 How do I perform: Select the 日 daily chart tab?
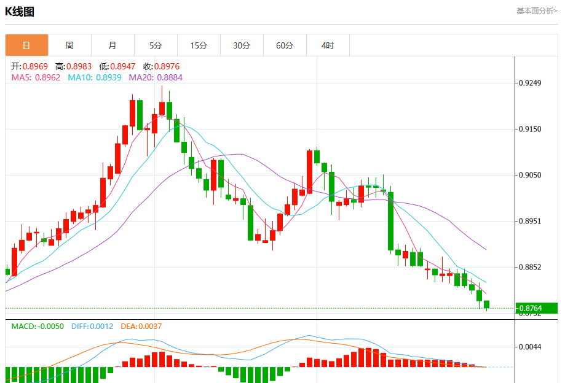(x=26, y=45)
